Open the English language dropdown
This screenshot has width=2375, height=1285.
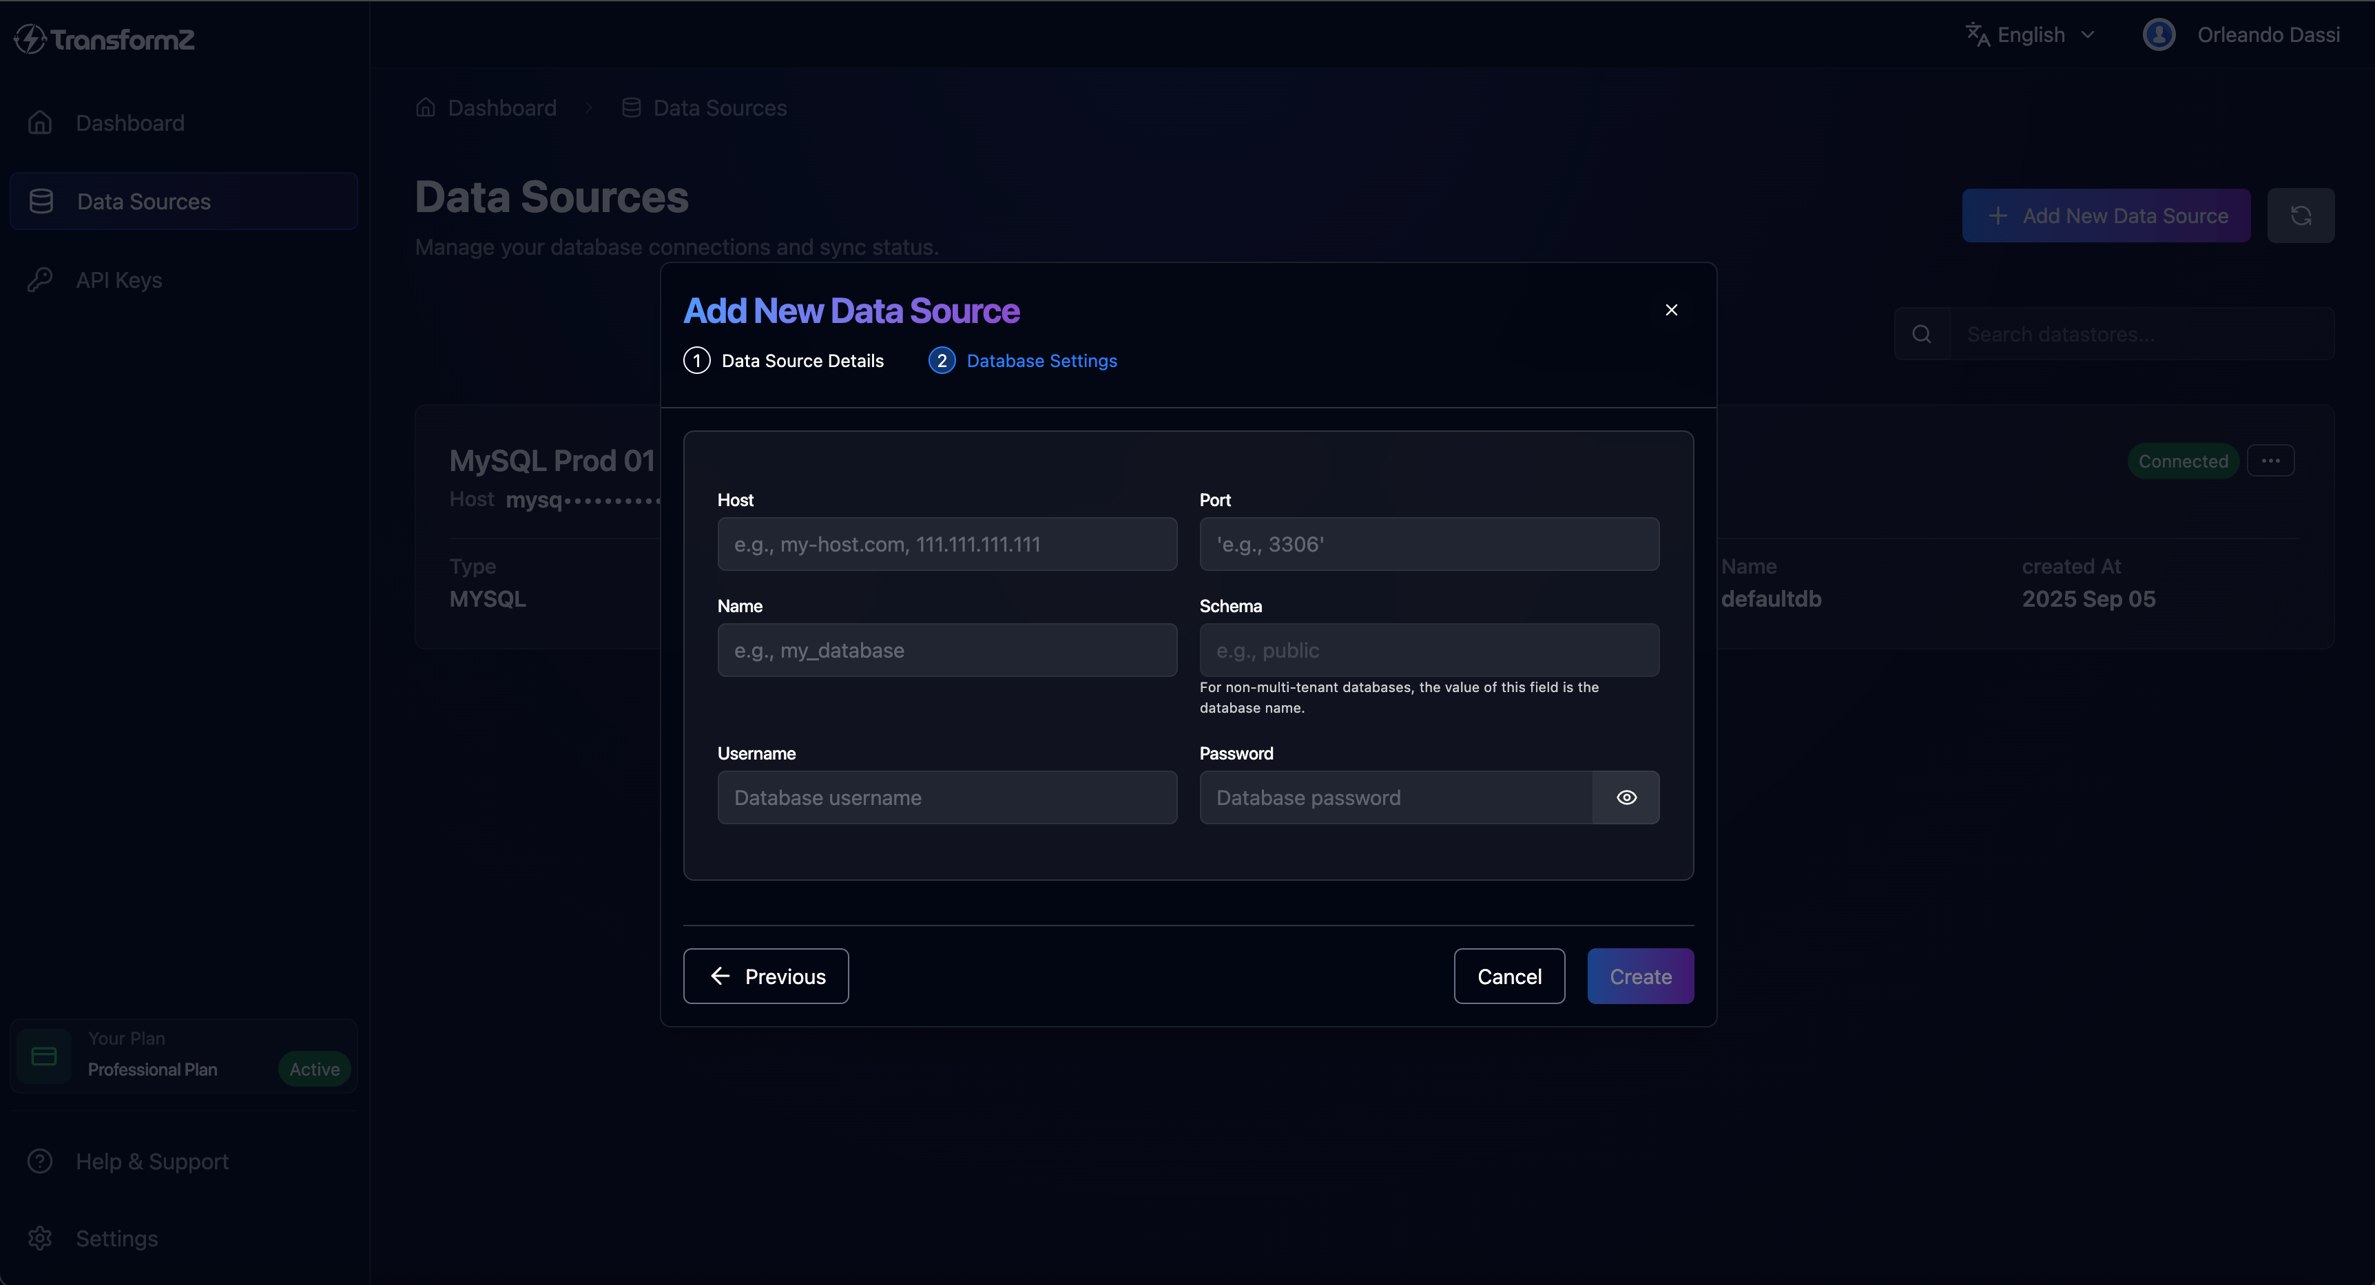[x=2029, y=34]
